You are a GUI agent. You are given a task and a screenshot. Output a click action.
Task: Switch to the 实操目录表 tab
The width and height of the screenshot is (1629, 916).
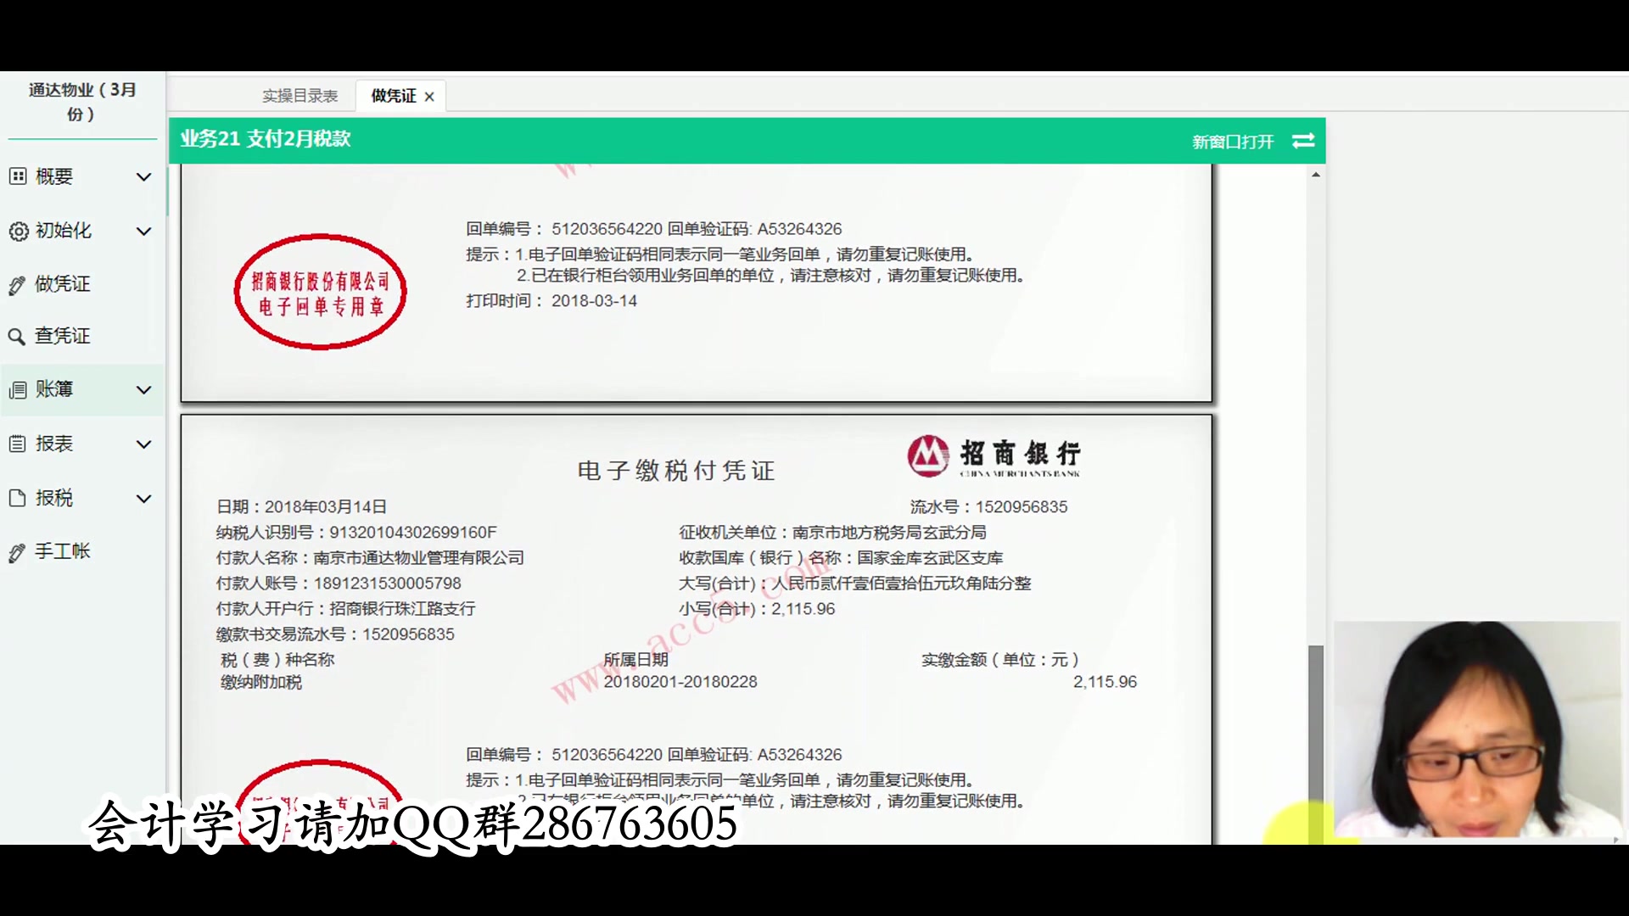[299, 95]
